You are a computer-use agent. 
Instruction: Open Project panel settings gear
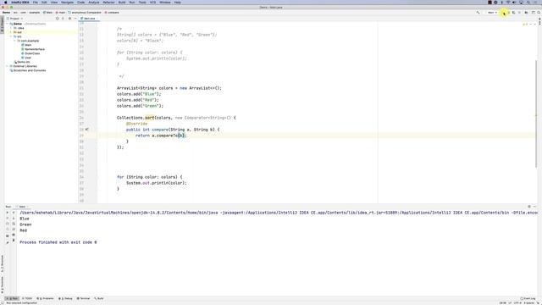pos(69,19)
